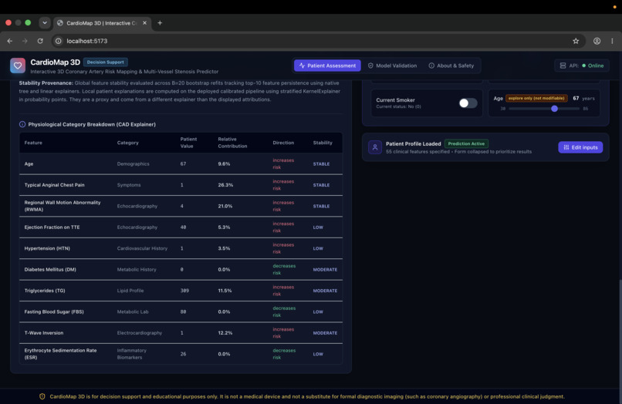Click the API server status icon
The image size is (622, 404).
click(563, 66)
